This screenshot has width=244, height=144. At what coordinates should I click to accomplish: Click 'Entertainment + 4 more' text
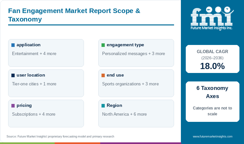[34, 54]
